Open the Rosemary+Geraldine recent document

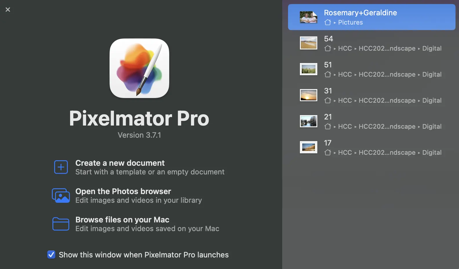pyautogui.click(x=360, y=13)
